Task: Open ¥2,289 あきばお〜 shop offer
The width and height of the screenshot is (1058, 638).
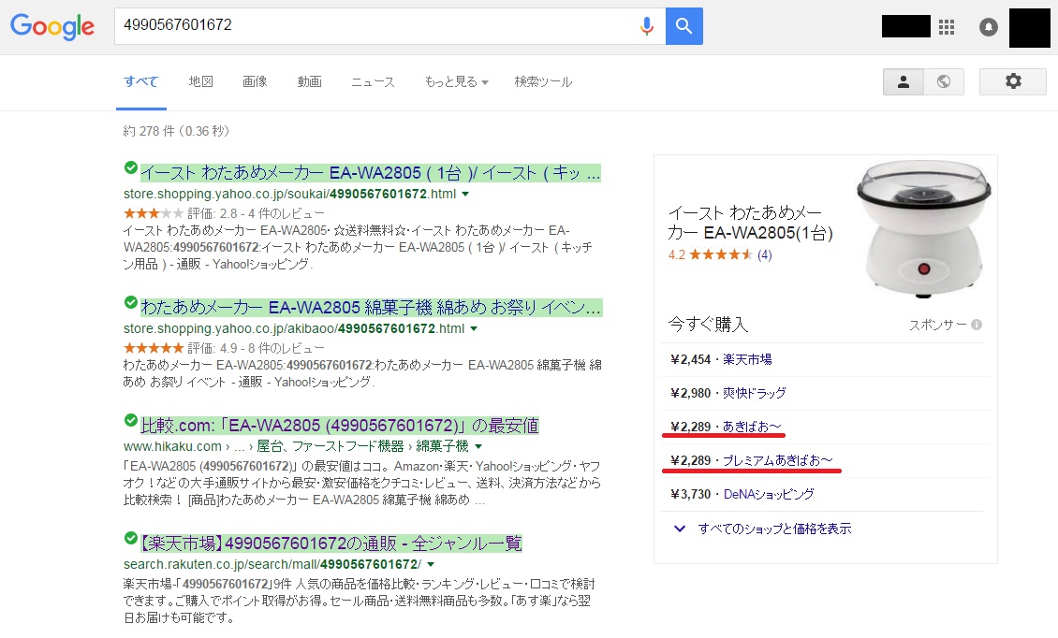Action: pyautogui.click(x=726, y=427)
